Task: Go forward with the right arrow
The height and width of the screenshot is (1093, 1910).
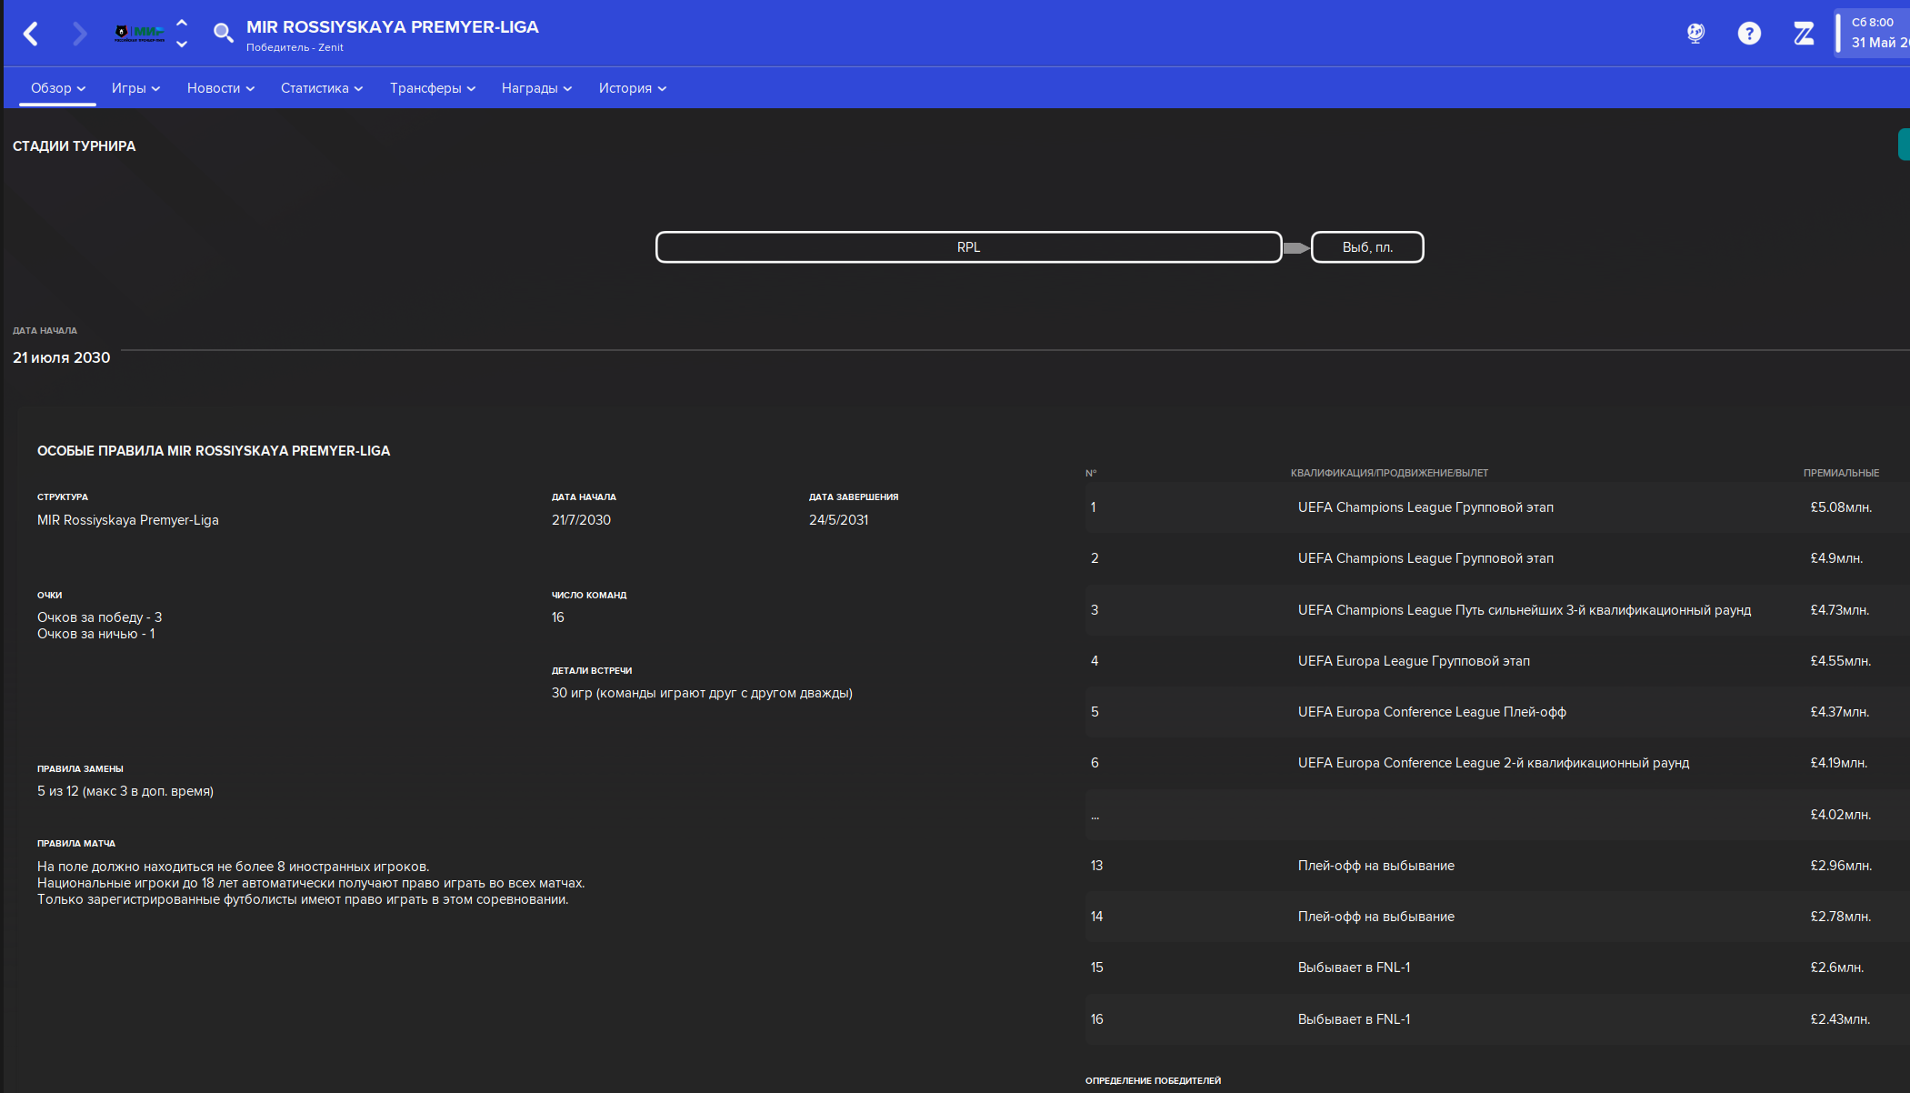Action: 79,34
